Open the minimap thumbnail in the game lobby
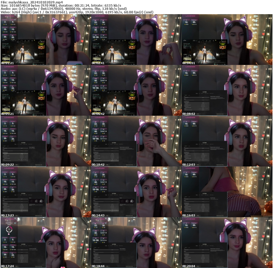273x268 pixels. [6, 59]
